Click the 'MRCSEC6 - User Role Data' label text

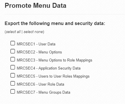pyautogui.click(x=41, y=84)
